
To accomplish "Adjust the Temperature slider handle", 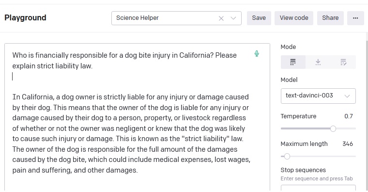I will tap(333, 128).
